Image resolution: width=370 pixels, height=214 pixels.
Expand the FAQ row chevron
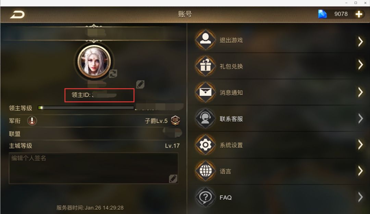360,197
